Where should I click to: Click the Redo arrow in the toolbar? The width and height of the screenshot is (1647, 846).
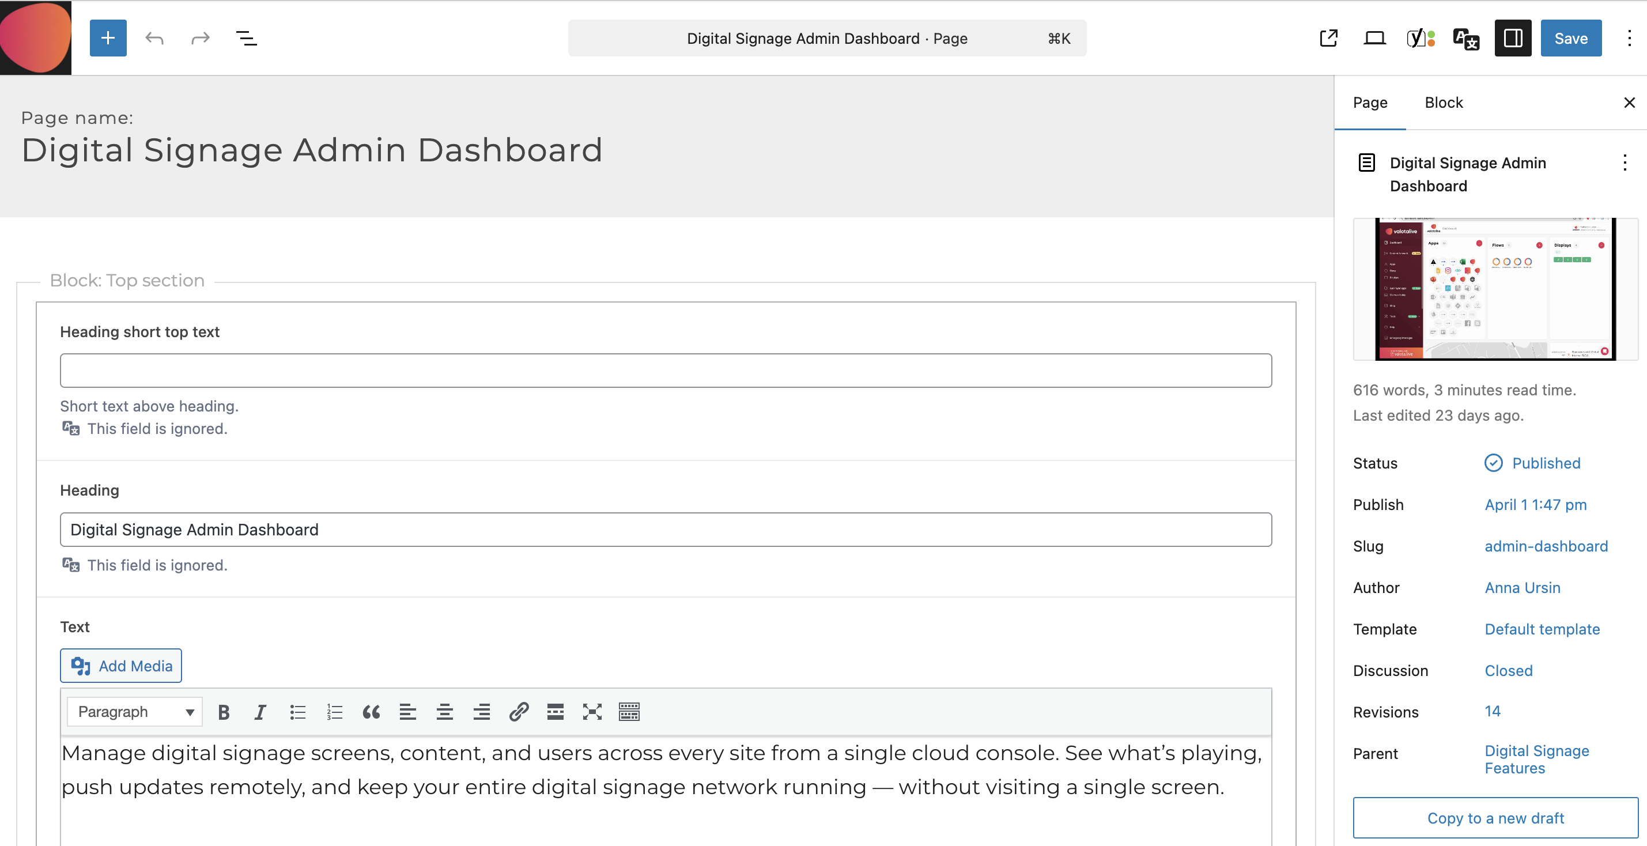tap(199, 37)
